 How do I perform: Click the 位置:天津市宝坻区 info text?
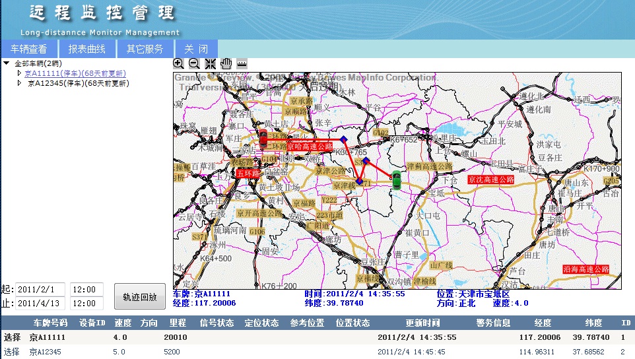(473, 294)
